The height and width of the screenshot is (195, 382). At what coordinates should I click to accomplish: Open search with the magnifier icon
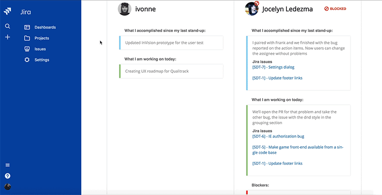(x=8, y=26)
